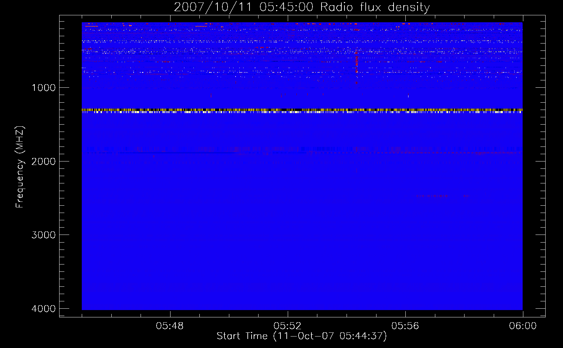Click the 1000 frequency tick label
Screen dimensions: 563x348
pyautogui.click(x=43, y=88)
